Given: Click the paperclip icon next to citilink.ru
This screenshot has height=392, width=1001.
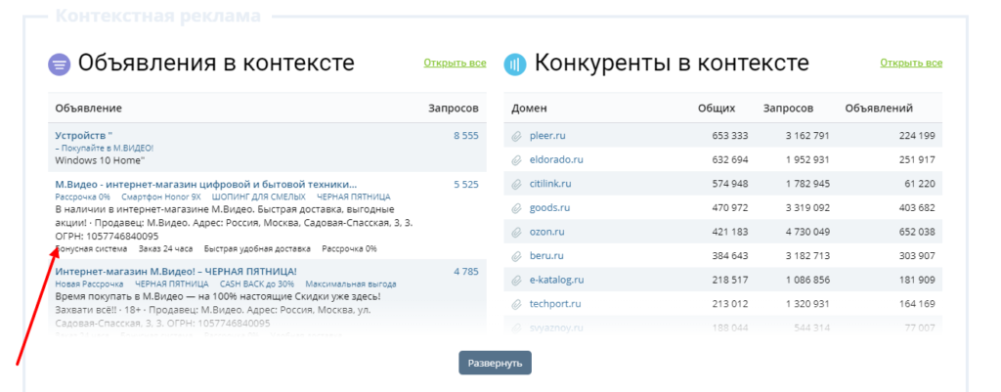Looking at the screenshot, I should [517, 184].
